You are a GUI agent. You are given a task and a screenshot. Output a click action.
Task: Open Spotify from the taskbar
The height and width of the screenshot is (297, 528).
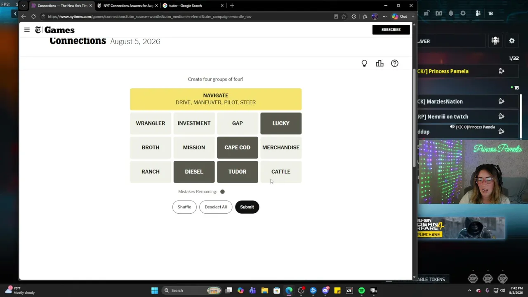(361, 290)
